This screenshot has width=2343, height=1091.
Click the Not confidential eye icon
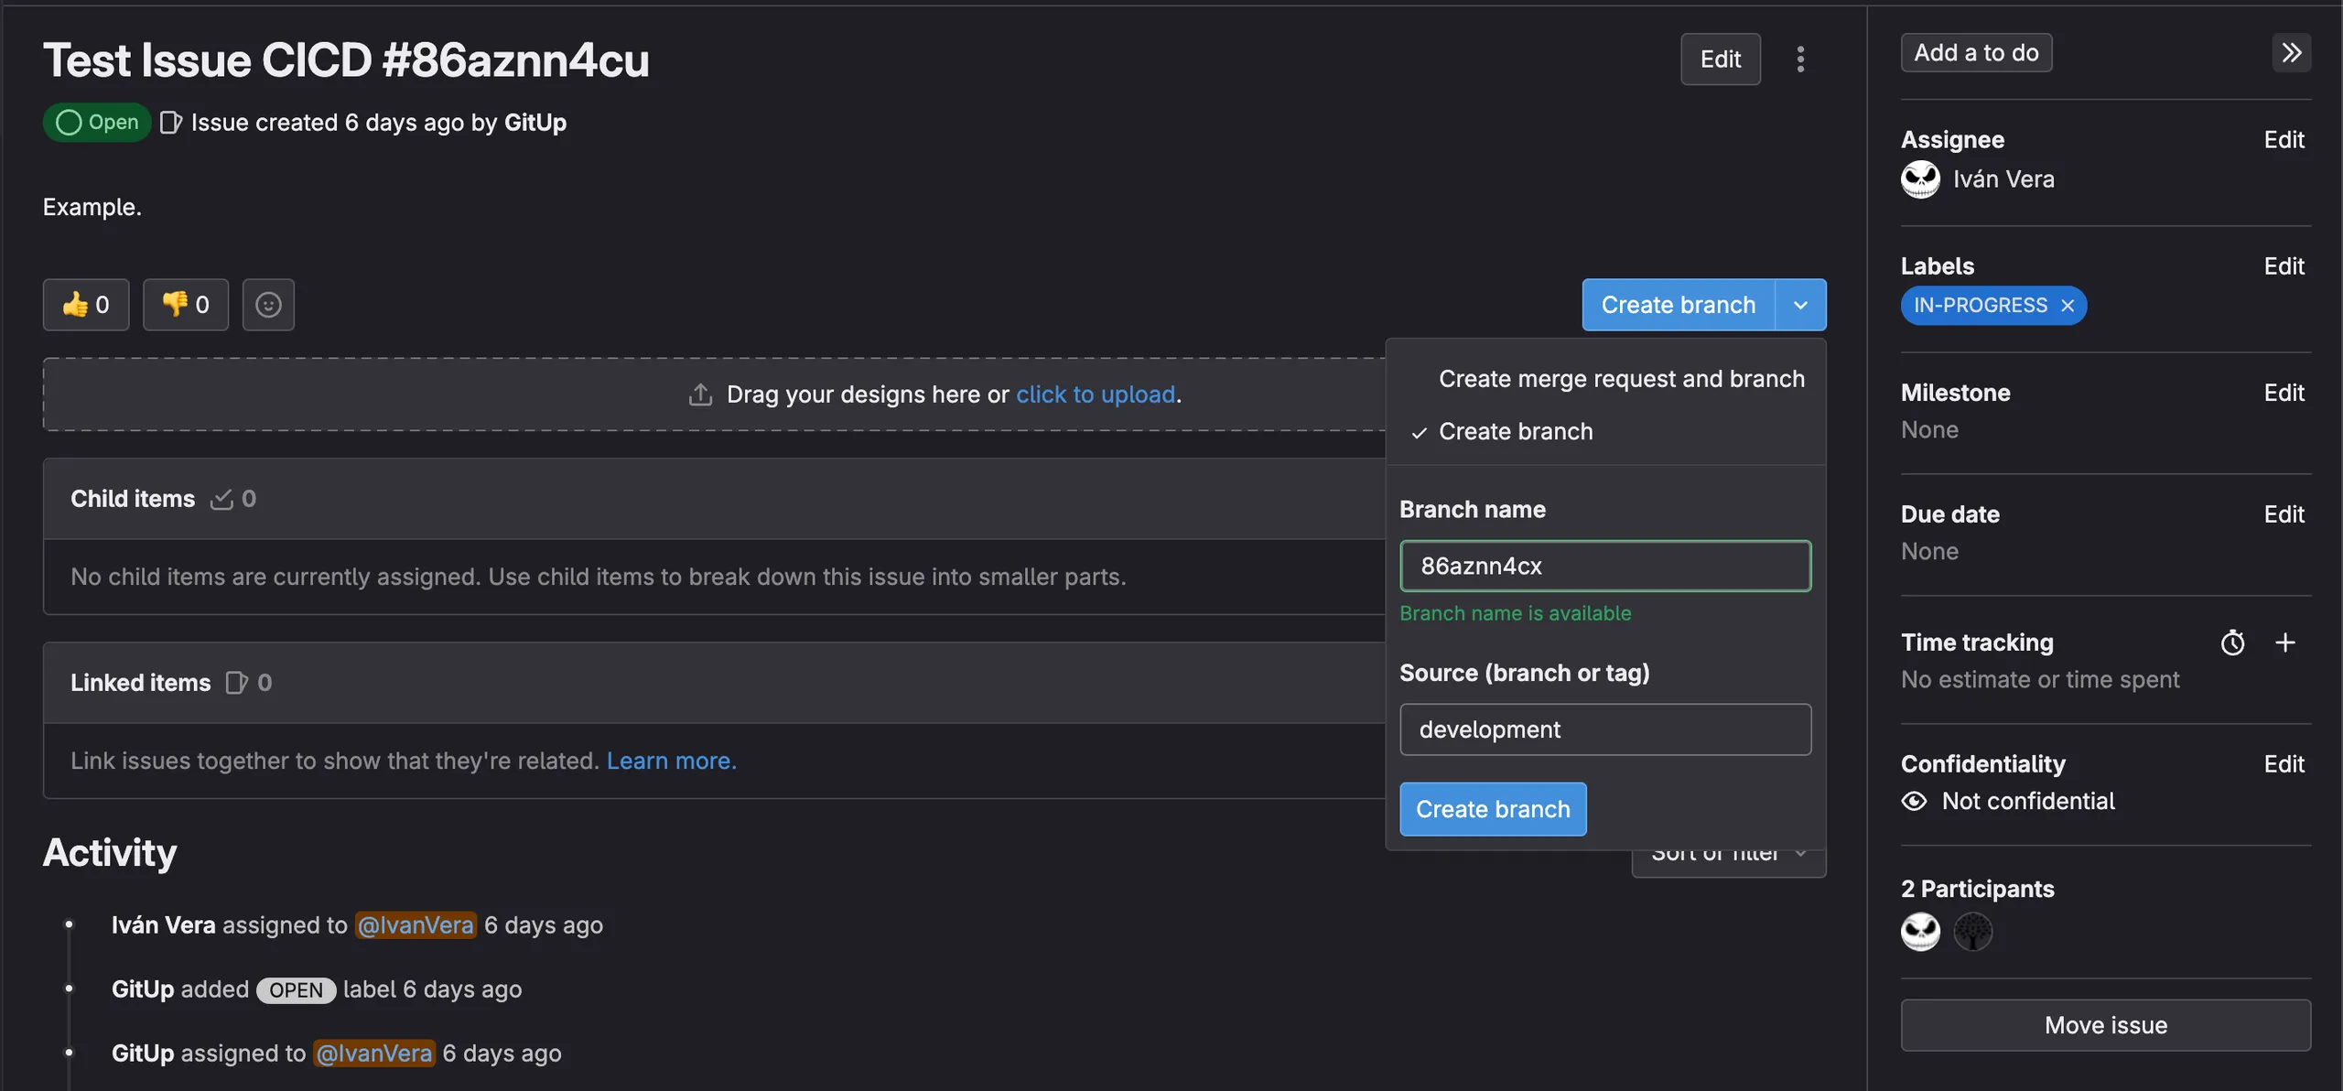(x=1914, y=802)
